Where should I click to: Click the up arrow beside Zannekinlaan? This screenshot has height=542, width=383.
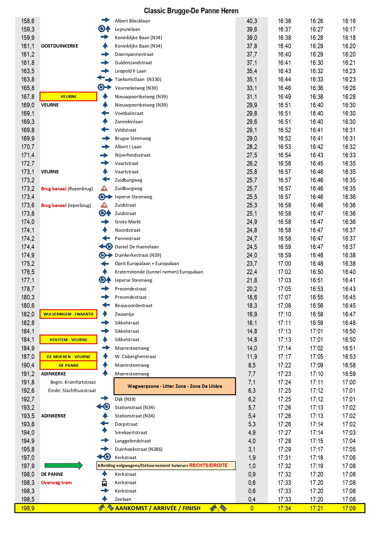click(105, 121)
